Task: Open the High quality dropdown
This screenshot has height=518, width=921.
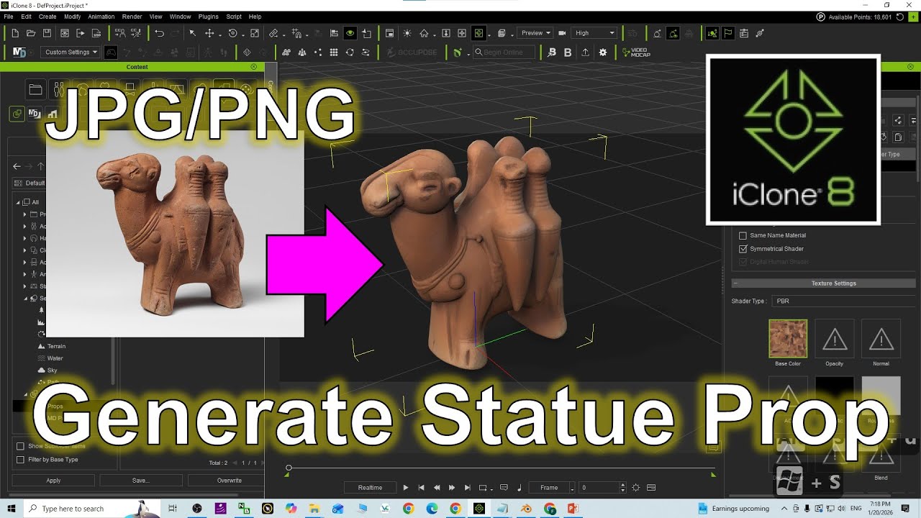Action: click(x=594, y=33)
